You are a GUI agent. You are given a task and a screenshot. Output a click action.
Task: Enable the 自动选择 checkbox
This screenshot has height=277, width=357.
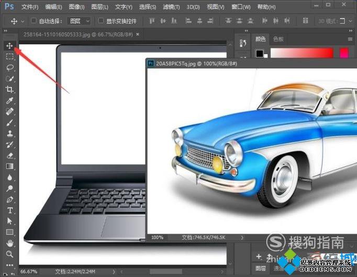(34, 21)
